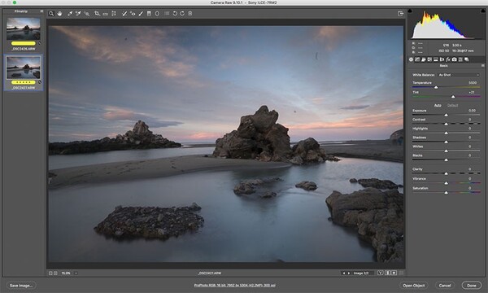Open workflow options ProPhoto RGB link

pyautogui.click(x=235, y=285)
